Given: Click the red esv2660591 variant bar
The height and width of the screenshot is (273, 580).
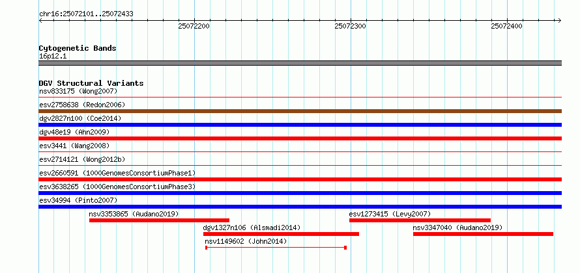Looking at the screenshot, I should point(300,179).
